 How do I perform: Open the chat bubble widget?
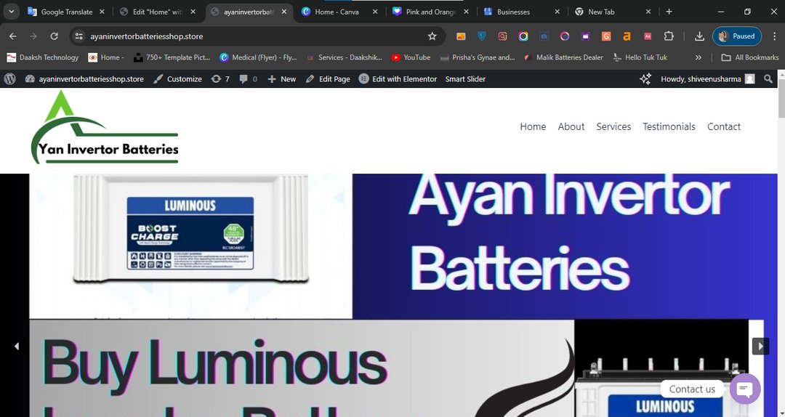[744, 389]
